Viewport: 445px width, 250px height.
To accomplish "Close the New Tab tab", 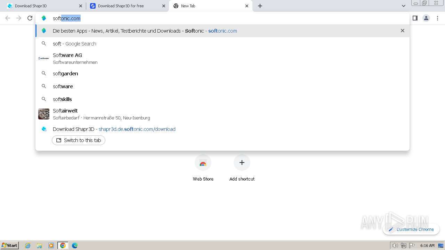I will pos(247,6).
